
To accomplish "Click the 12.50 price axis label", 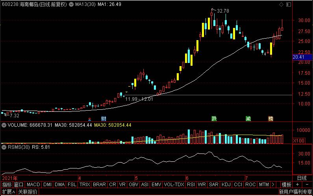I will [304, 94].
